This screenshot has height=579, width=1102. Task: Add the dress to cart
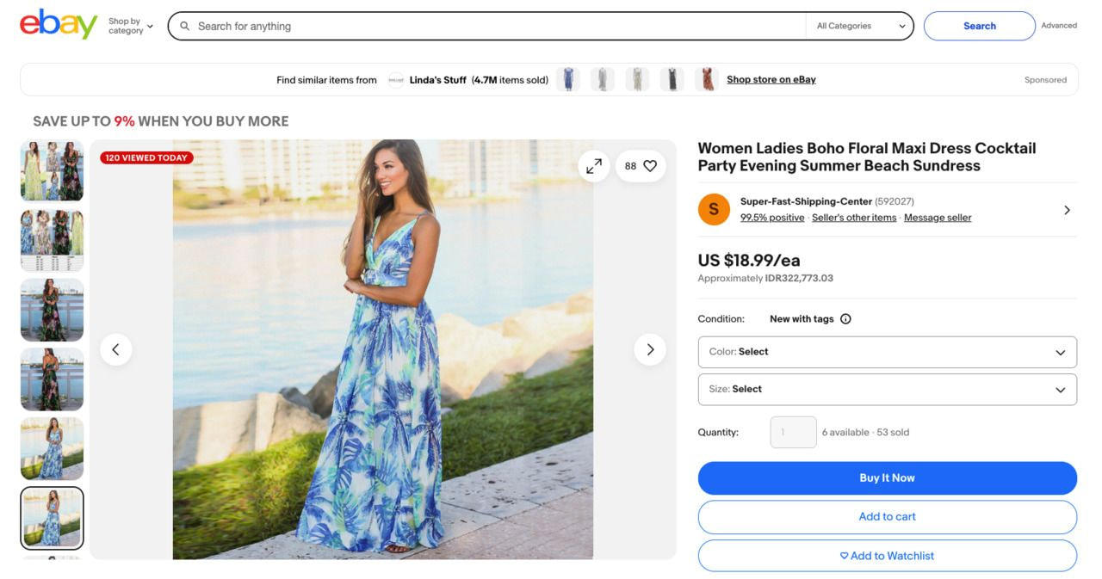pyautogui.click(x=887, y=516)
